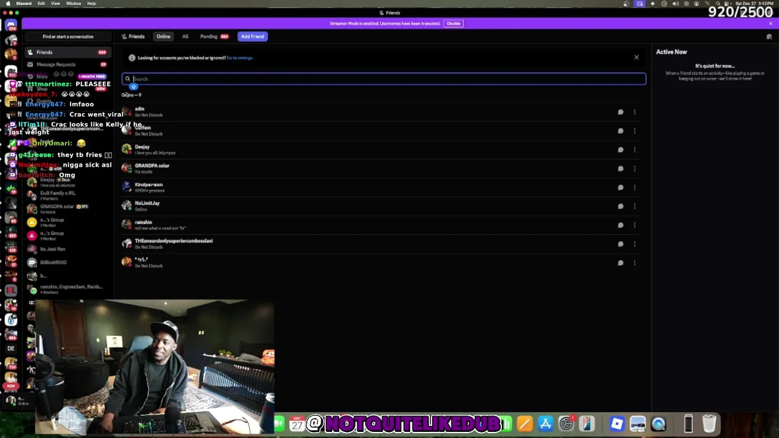Switch to the Pending friends tab

point(214,36)
